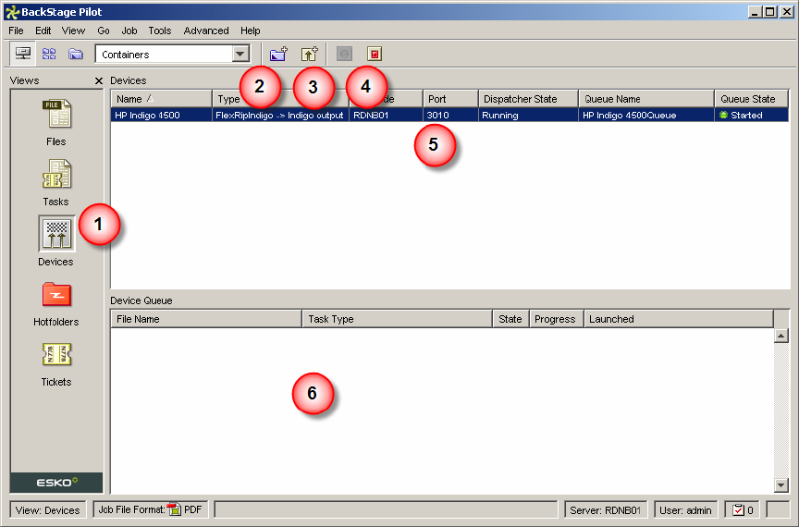Click the new folder toolbar icon
Image resolution: width=799 pixels, height=527 pixels.
(x=278, y=54)
